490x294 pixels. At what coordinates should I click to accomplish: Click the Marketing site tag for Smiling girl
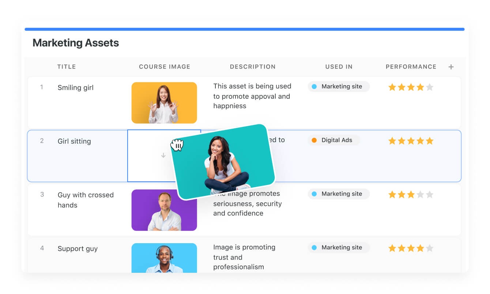[x=339, y=87]
